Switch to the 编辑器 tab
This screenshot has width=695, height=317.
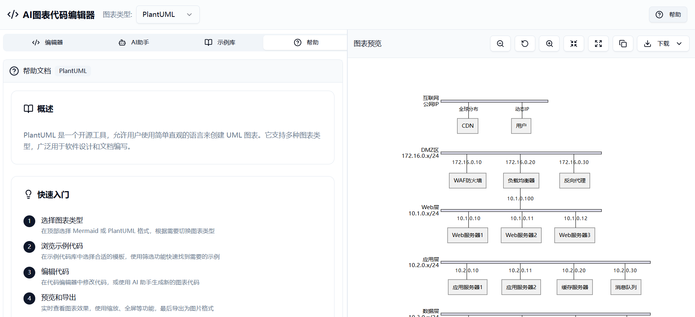tap(47, 43)
